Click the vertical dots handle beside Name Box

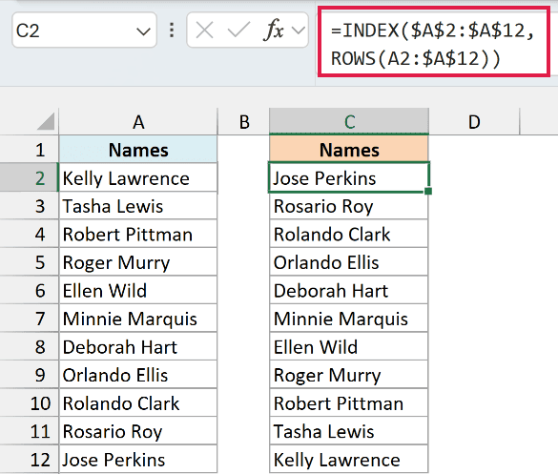[172, 30]
